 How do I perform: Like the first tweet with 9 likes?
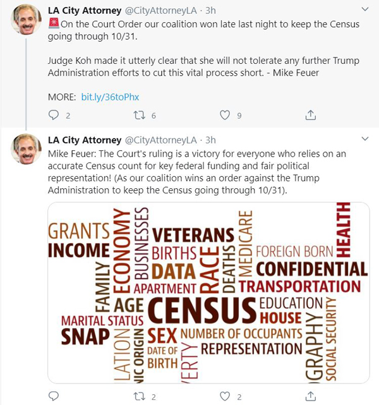(x=225, y=115)
